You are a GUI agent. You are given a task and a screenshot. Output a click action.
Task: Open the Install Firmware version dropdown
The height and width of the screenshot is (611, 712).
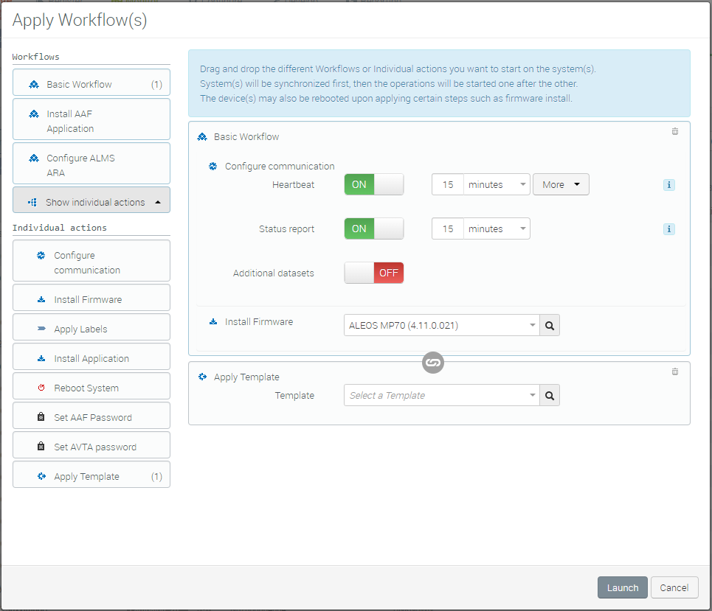click(441, 325)
